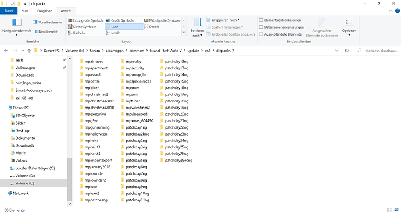The width and height of the screenshot is (401, 213).
Task: Navigate to steamapps breadcrumb
Action: coord(114,51)
